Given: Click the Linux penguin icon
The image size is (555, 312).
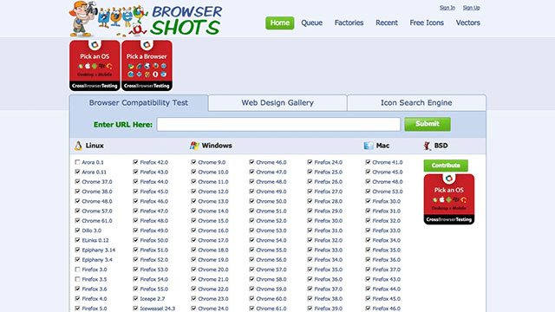Looking at the screenshot, I should tap(78, 146).
